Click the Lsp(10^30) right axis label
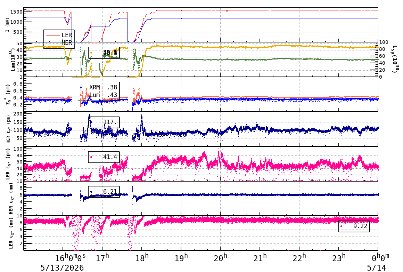 pos(395,59)
